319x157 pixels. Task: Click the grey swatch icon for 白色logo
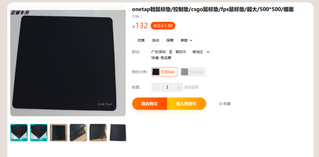tap(184, 72)
